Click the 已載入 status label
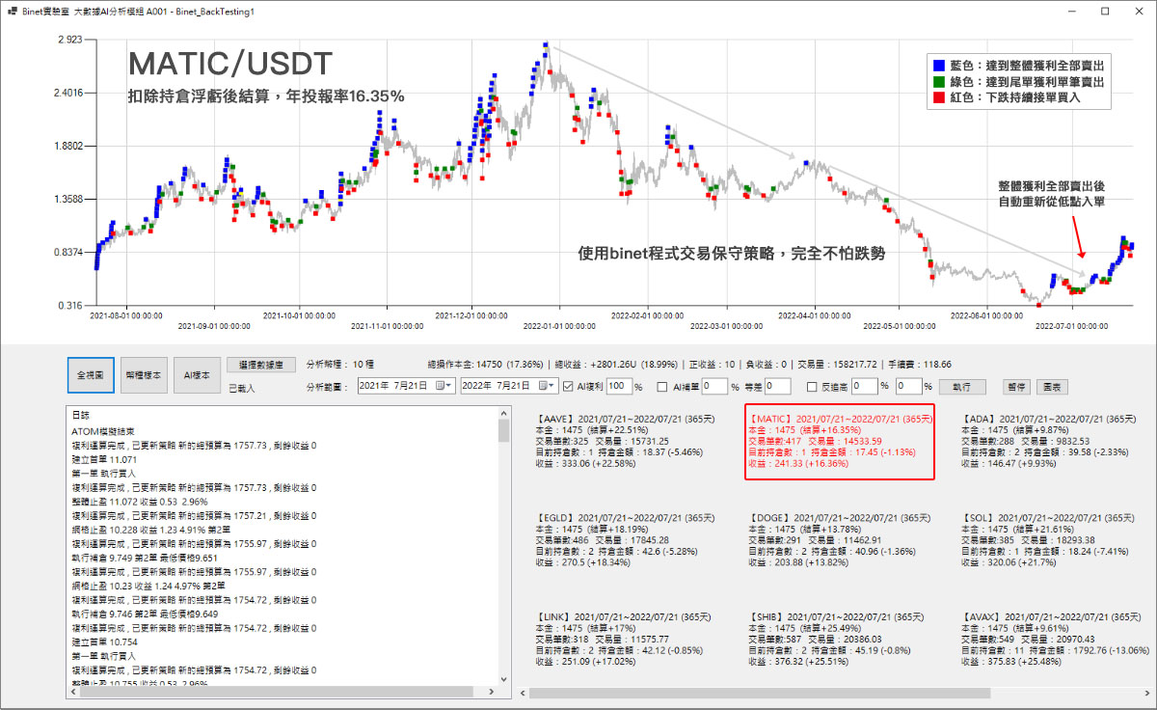The height and width of the screenshot is (710, 1157). coord(242,387)
